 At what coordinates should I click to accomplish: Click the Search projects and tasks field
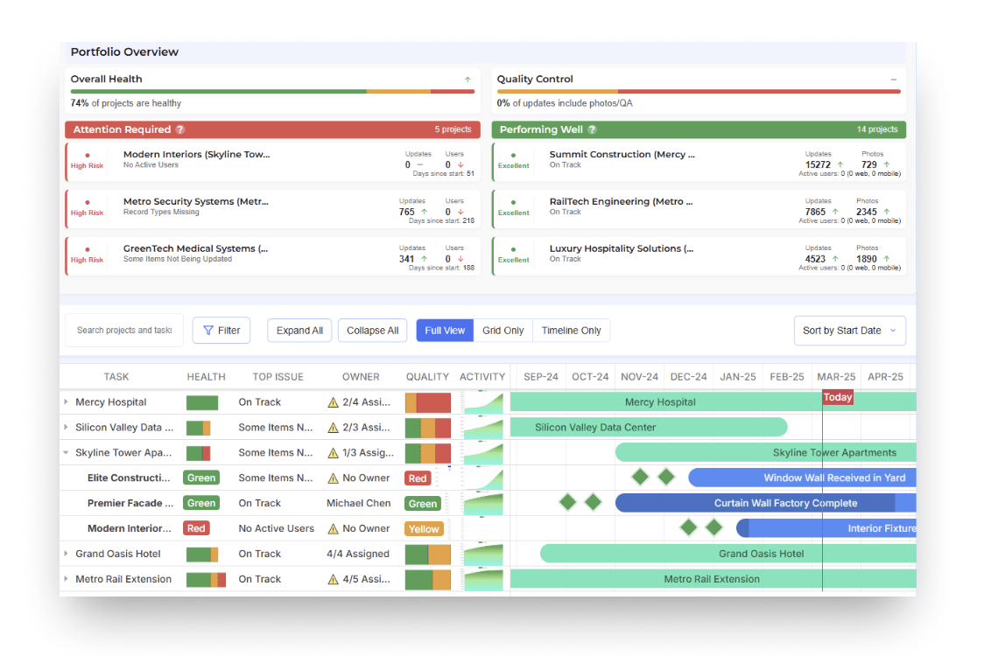coord(124,331)
